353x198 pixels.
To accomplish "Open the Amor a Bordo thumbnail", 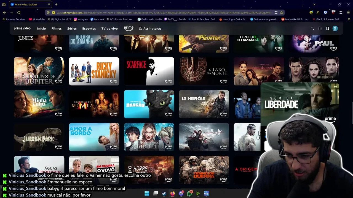I will pyautogui.click(x=94, y=137).
